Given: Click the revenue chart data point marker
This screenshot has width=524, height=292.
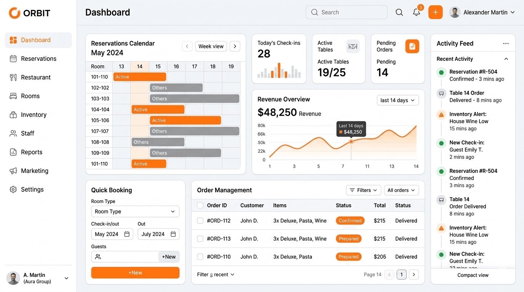Looking at the screenshot, I should (351, 141).
